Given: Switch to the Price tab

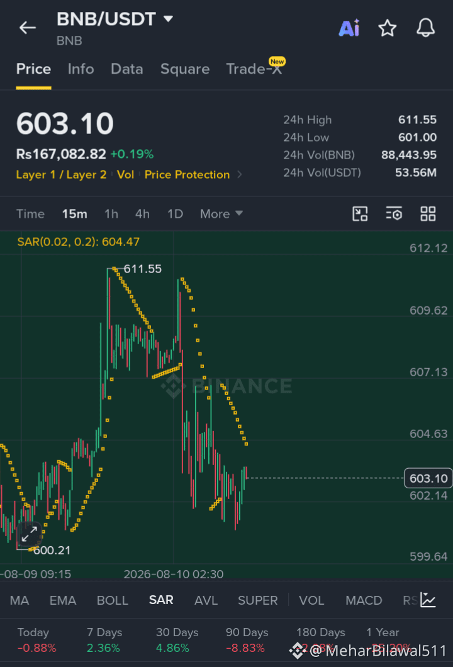Looking at the screenshot, I should (33, 69).
